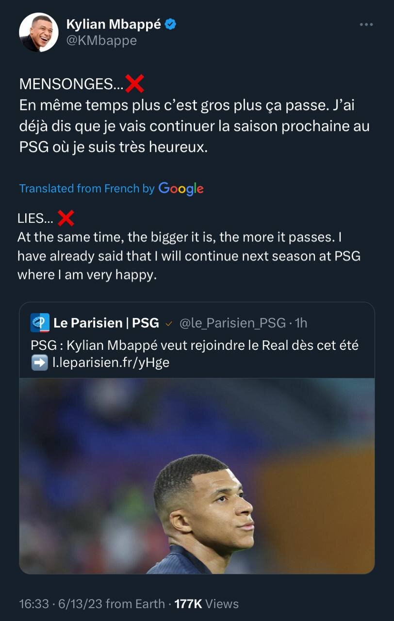Click the @KMbappe handle

(x=101, y=41)
